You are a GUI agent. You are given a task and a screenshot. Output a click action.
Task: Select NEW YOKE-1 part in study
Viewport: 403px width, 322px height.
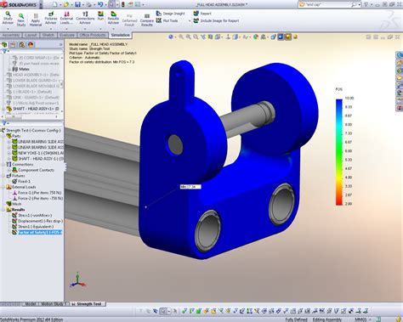click(x=37, y=153)
